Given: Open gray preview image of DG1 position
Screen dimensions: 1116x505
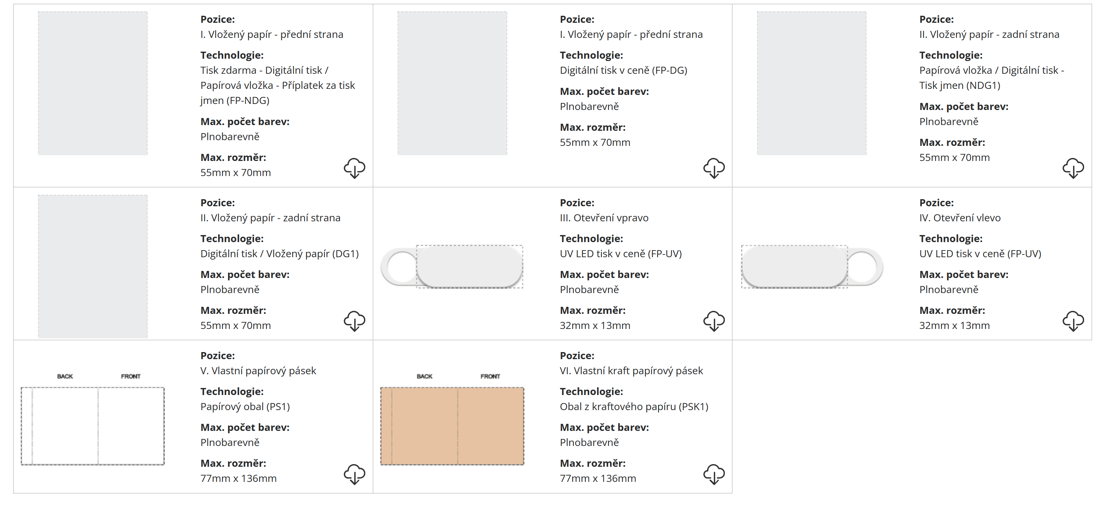Looking at the screenshot, I should tap(93, 266).
